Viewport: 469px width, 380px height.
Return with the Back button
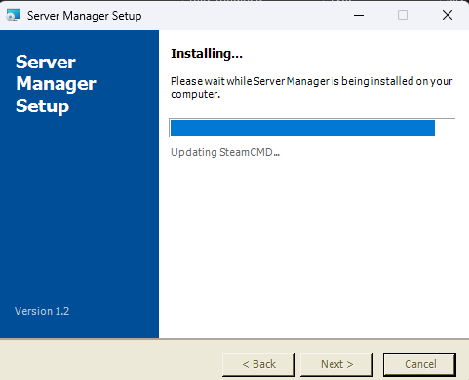tap(258, 364)
